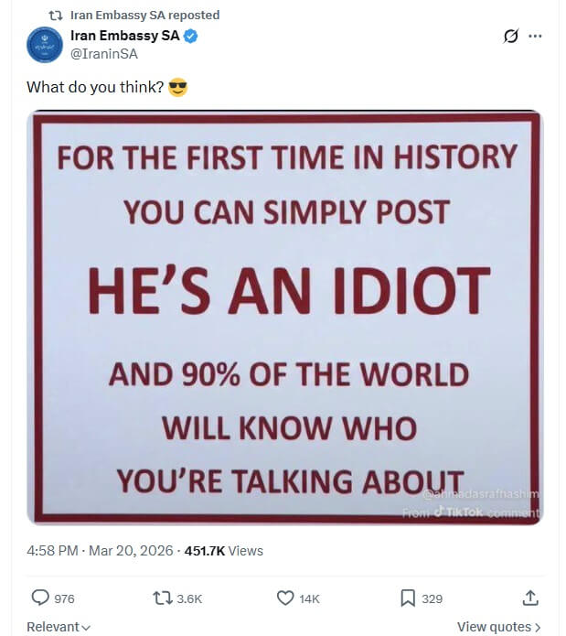Open the three-dot More options menu
Screen dimensions: 566x636
click(x=536, y=37)
